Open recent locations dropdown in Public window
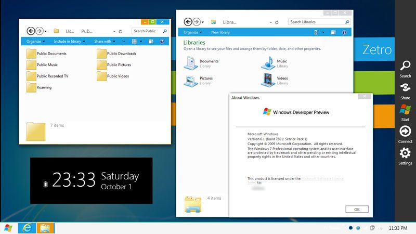 click(46, 31)
